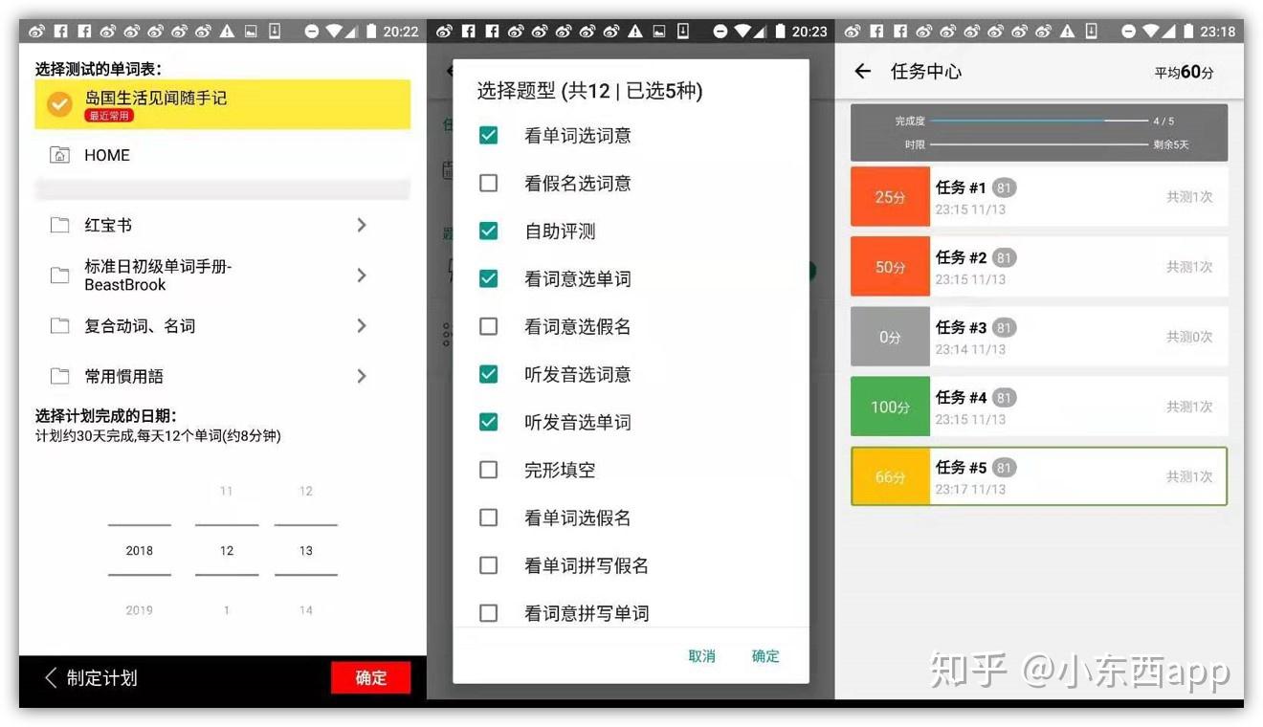1263x727 pixels.
Task: Expand 标准日初级单词手册-BeastBrook chevron
Action: pyautogui.click(x=362, y=275)
